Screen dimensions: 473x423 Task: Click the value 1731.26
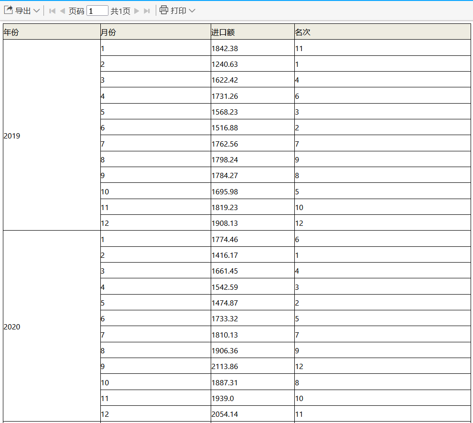pyautogui.click(x=225, y=96)
